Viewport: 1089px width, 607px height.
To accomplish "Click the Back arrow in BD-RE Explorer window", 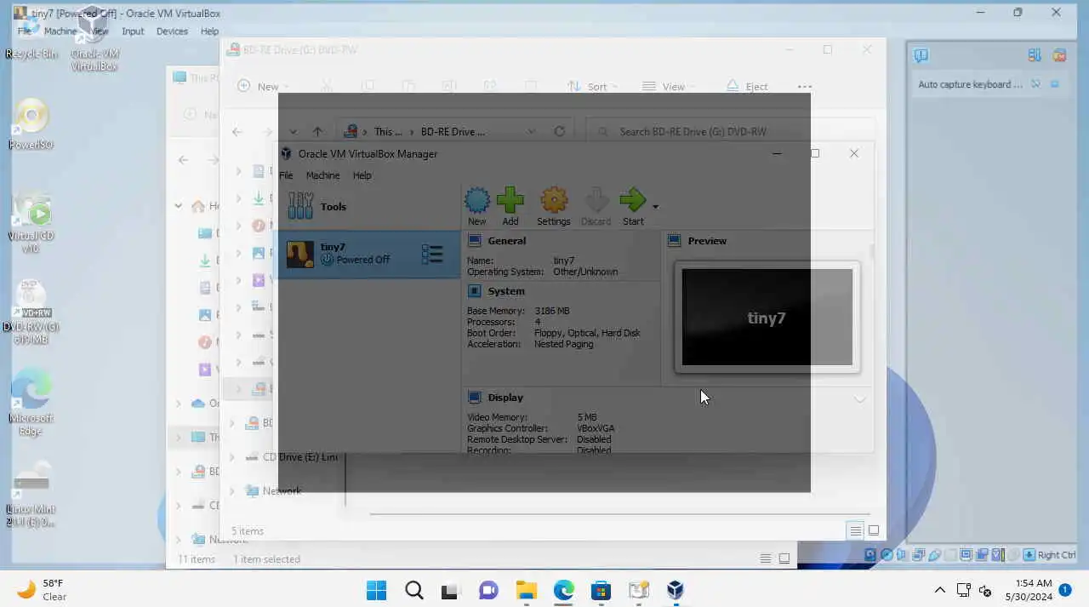I will tap(237, 131).
